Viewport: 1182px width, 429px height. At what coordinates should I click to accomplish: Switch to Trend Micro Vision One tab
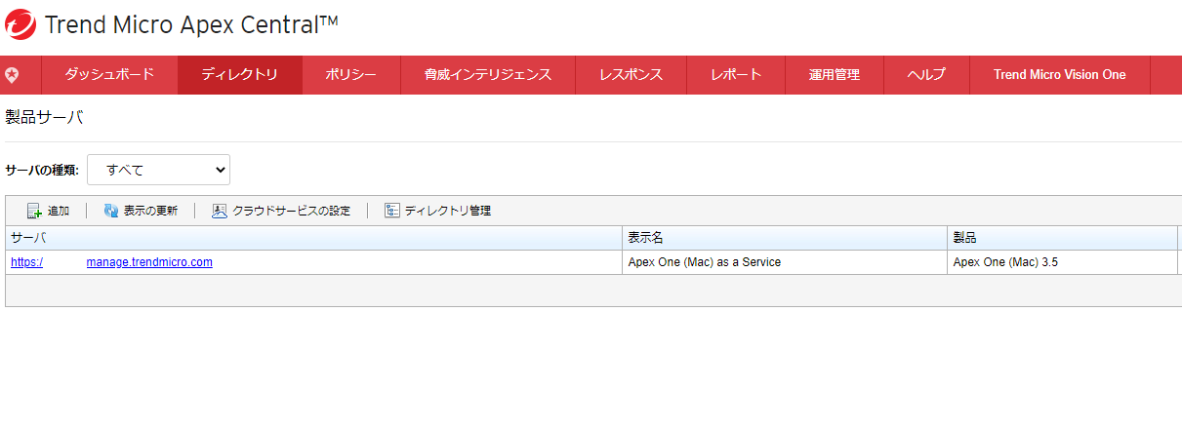click(1059, 75)
